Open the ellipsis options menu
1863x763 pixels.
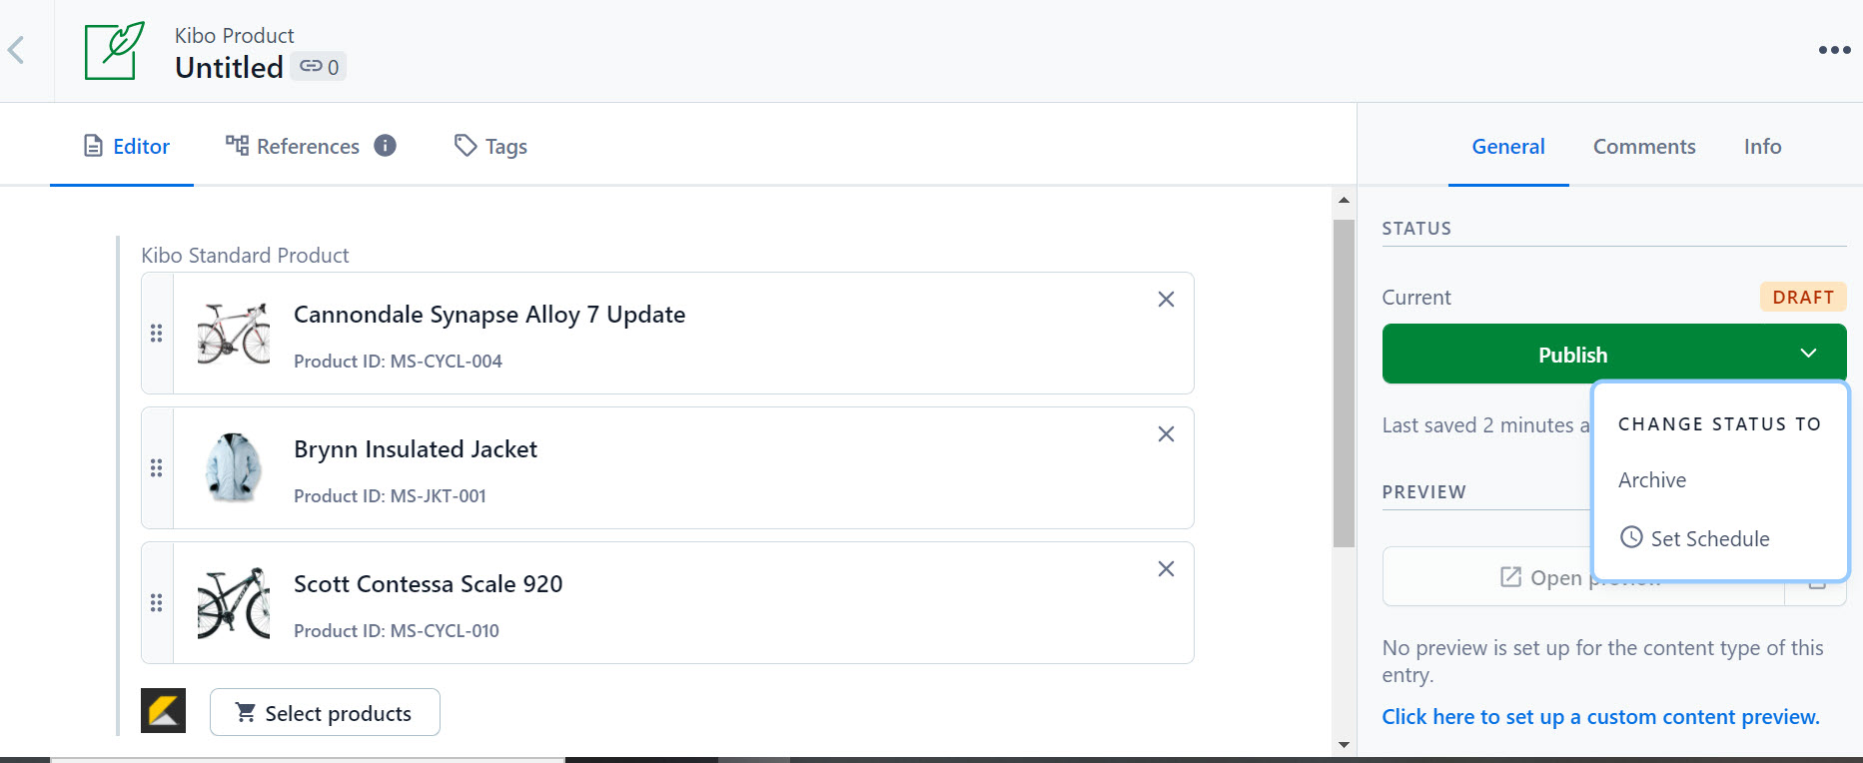[1835, 49]
